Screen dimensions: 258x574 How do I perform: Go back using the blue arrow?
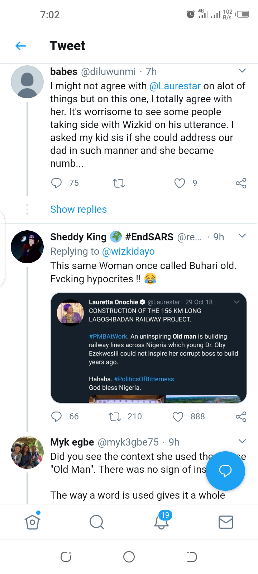tap(21, 46)
